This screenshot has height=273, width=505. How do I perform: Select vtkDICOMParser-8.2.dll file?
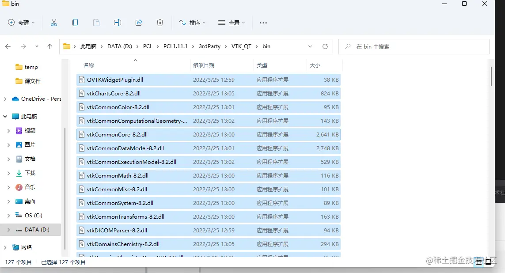click(209, 230)
